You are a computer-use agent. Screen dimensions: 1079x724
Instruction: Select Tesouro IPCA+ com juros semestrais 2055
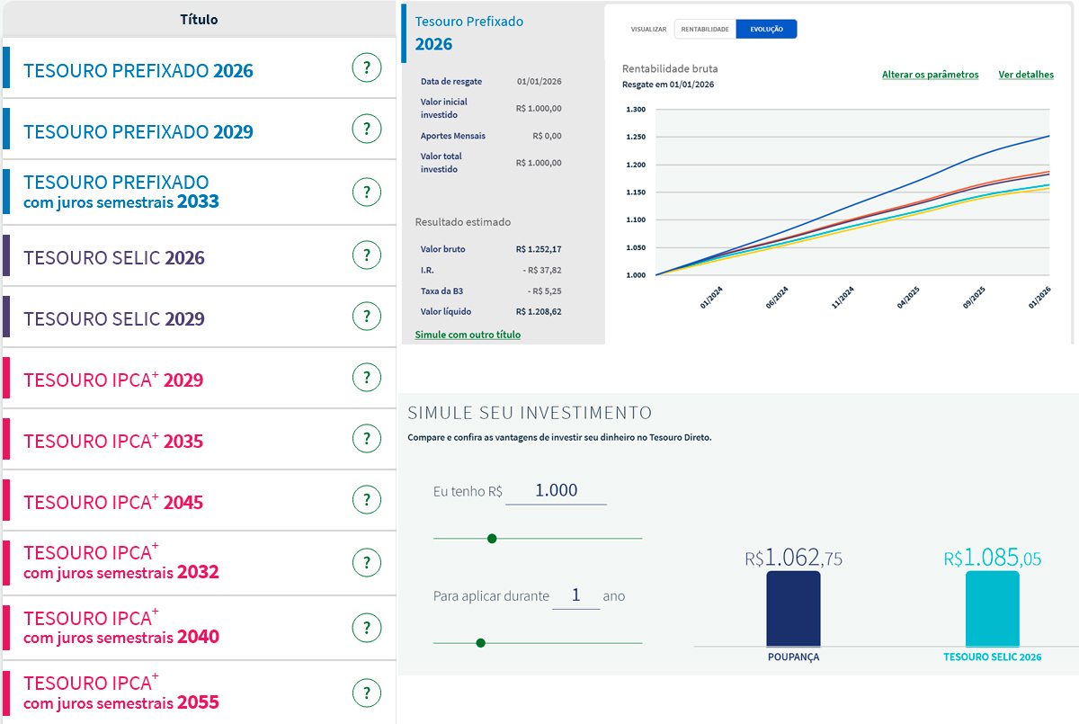[x=121, y=693]
